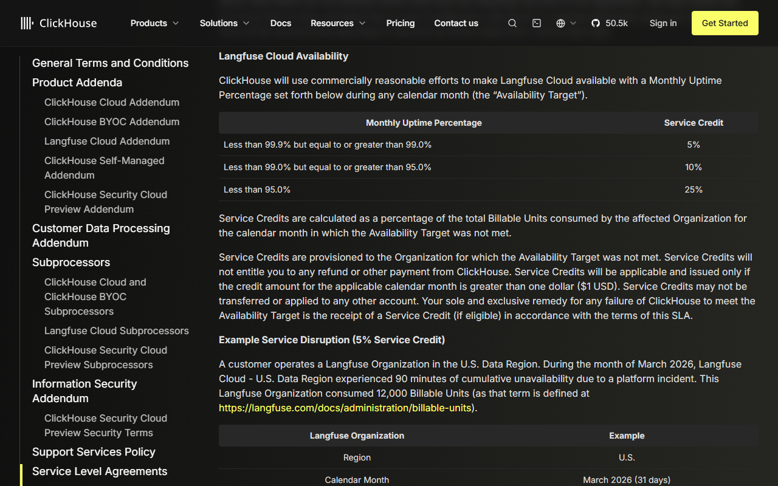Open ClickHouse Security Cloud Preview Subprocessors
Viewport: 778px width, 486px height.
coord(106,357)
